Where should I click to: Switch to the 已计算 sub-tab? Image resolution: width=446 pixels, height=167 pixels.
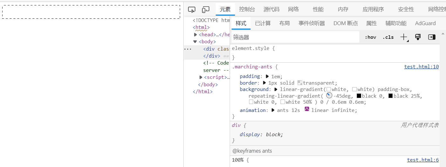pos(263,23)
